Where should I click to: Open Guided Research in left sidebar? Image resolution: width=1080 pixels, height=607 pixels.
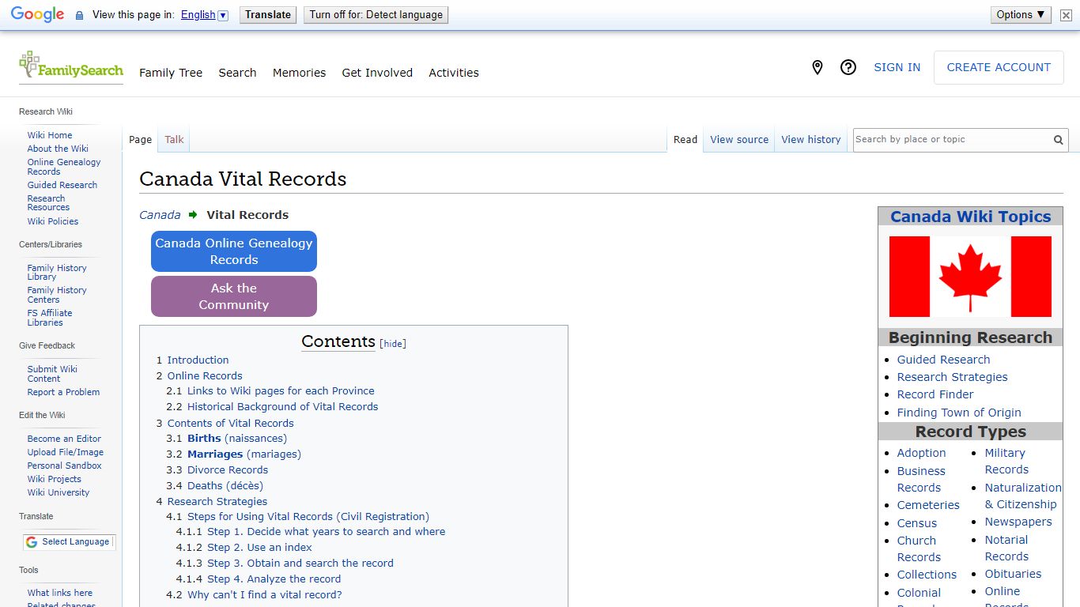click(x=62, y=185)
